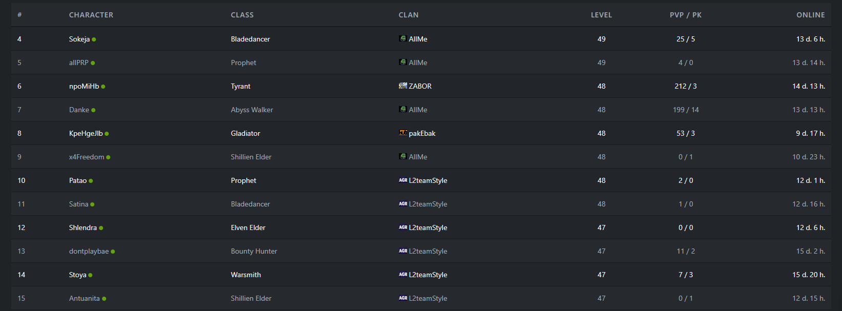Open character Sokeja's profile
Viewport: 842px width, 311px height.
(x=79, y=39)
